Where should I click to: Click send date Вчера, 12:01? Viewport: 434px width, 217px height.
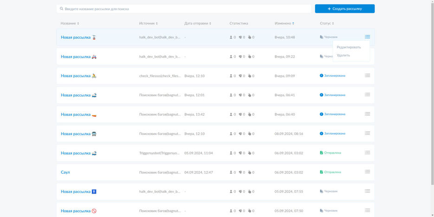click(x=194, y=95)
